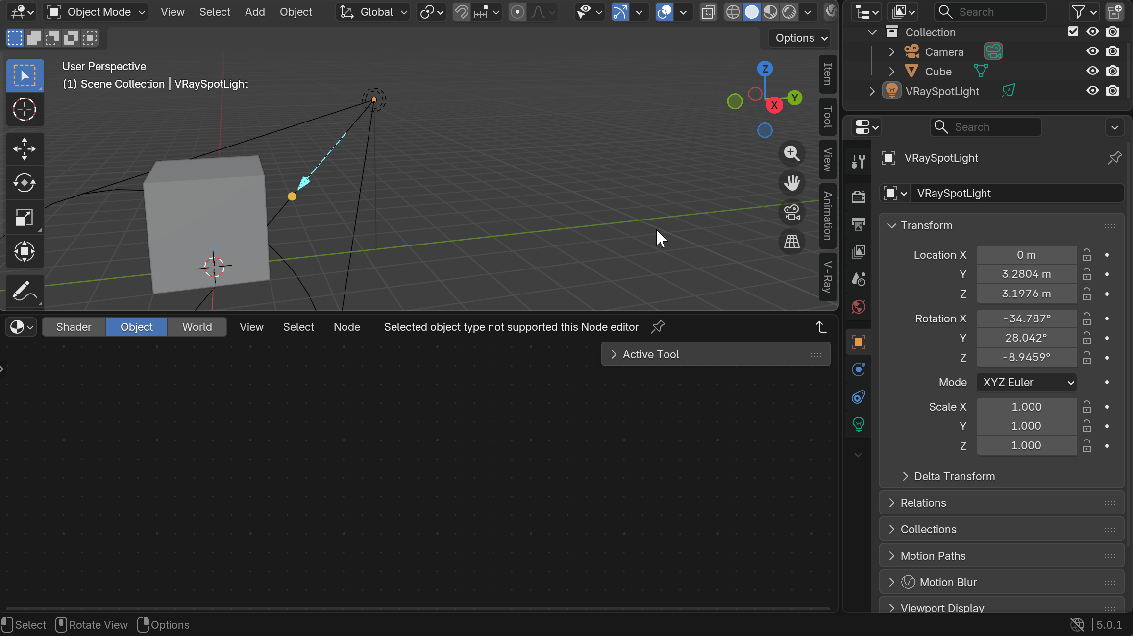
Task: Open Global transform orientation dropdown
Action: tap(373, 12)
